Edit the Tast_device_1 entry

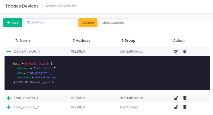tap(176, 98)
